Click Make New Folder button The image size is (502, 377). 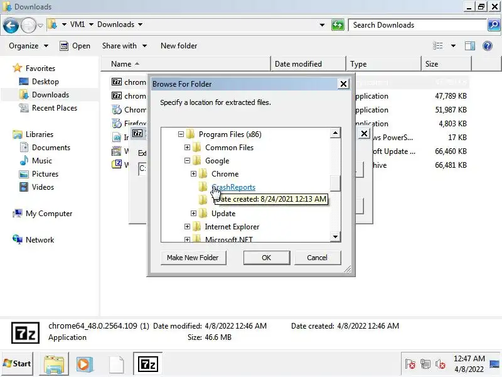pyautogui.click(x=193, y=258)
